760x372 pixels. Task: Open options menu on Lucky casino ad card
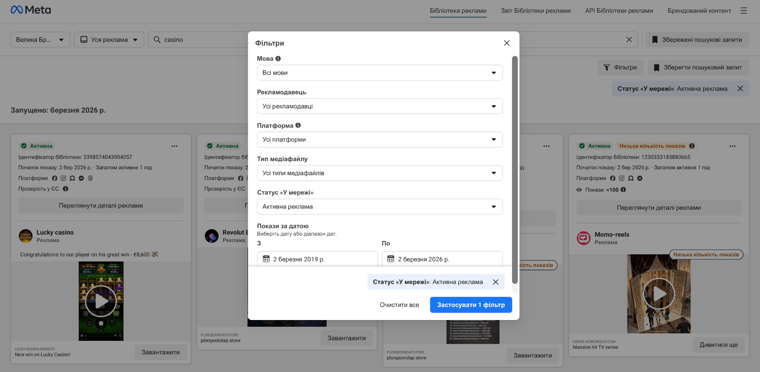[x=174, y=146]
